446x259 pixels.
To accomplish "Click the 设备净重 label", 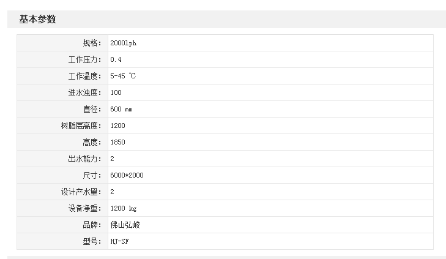I will (x=85, y=208).
